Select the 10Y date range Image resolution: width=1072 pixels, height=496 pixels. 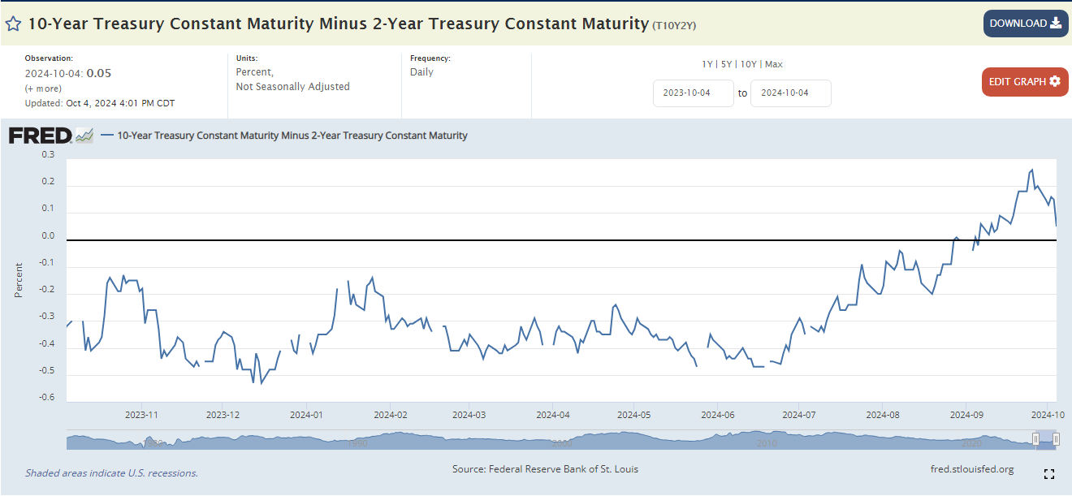pos(748,64)
